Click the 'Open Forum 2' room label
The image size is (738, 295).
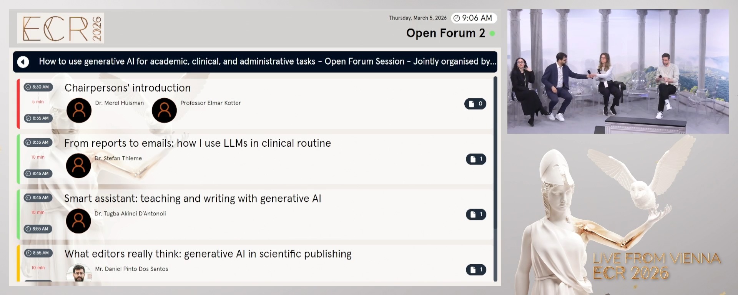click(445, 33)
